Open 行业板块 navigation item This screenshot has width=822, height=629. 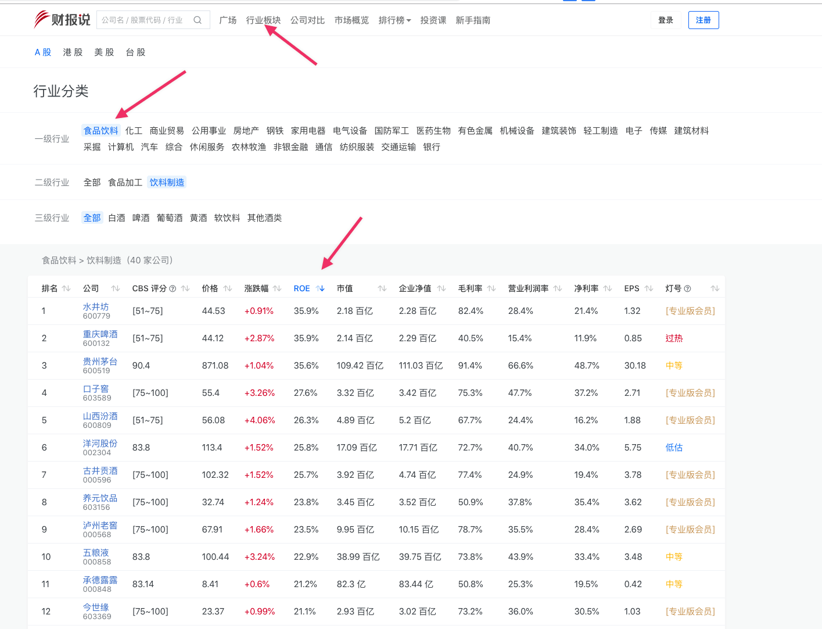click(x=263, y=20)
